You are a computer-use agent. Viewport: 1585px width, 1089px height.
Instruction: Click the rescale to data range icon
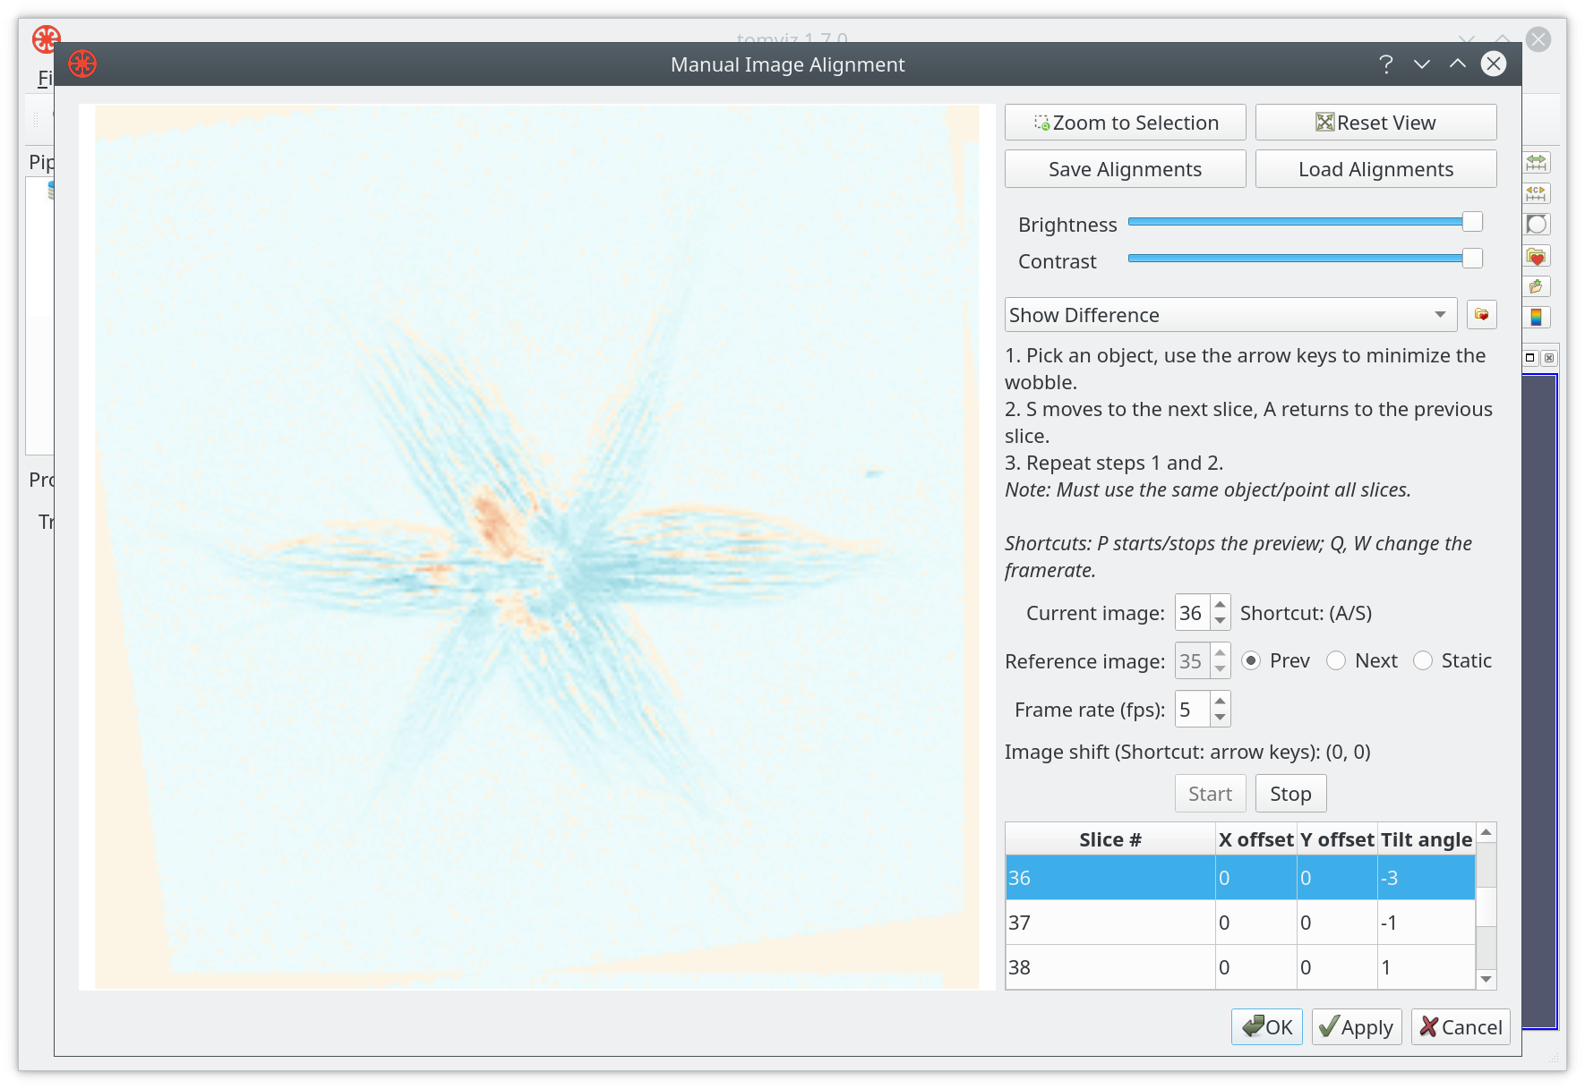1537,163
